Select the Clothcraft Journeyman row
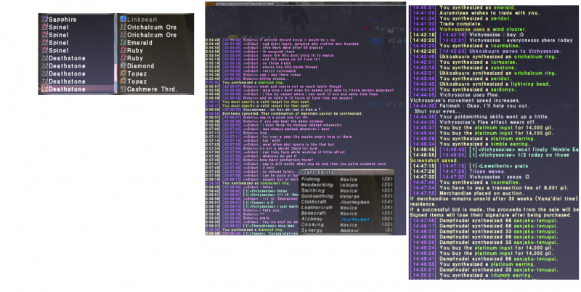The height and width of the screenshot is (292, 581). [347, 203]
